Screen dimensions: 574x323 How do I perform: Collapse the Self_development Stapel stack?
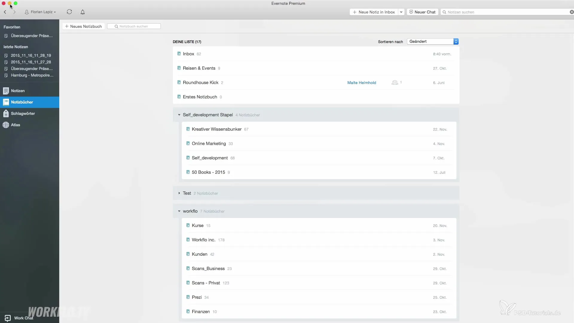tap(179, 115)
